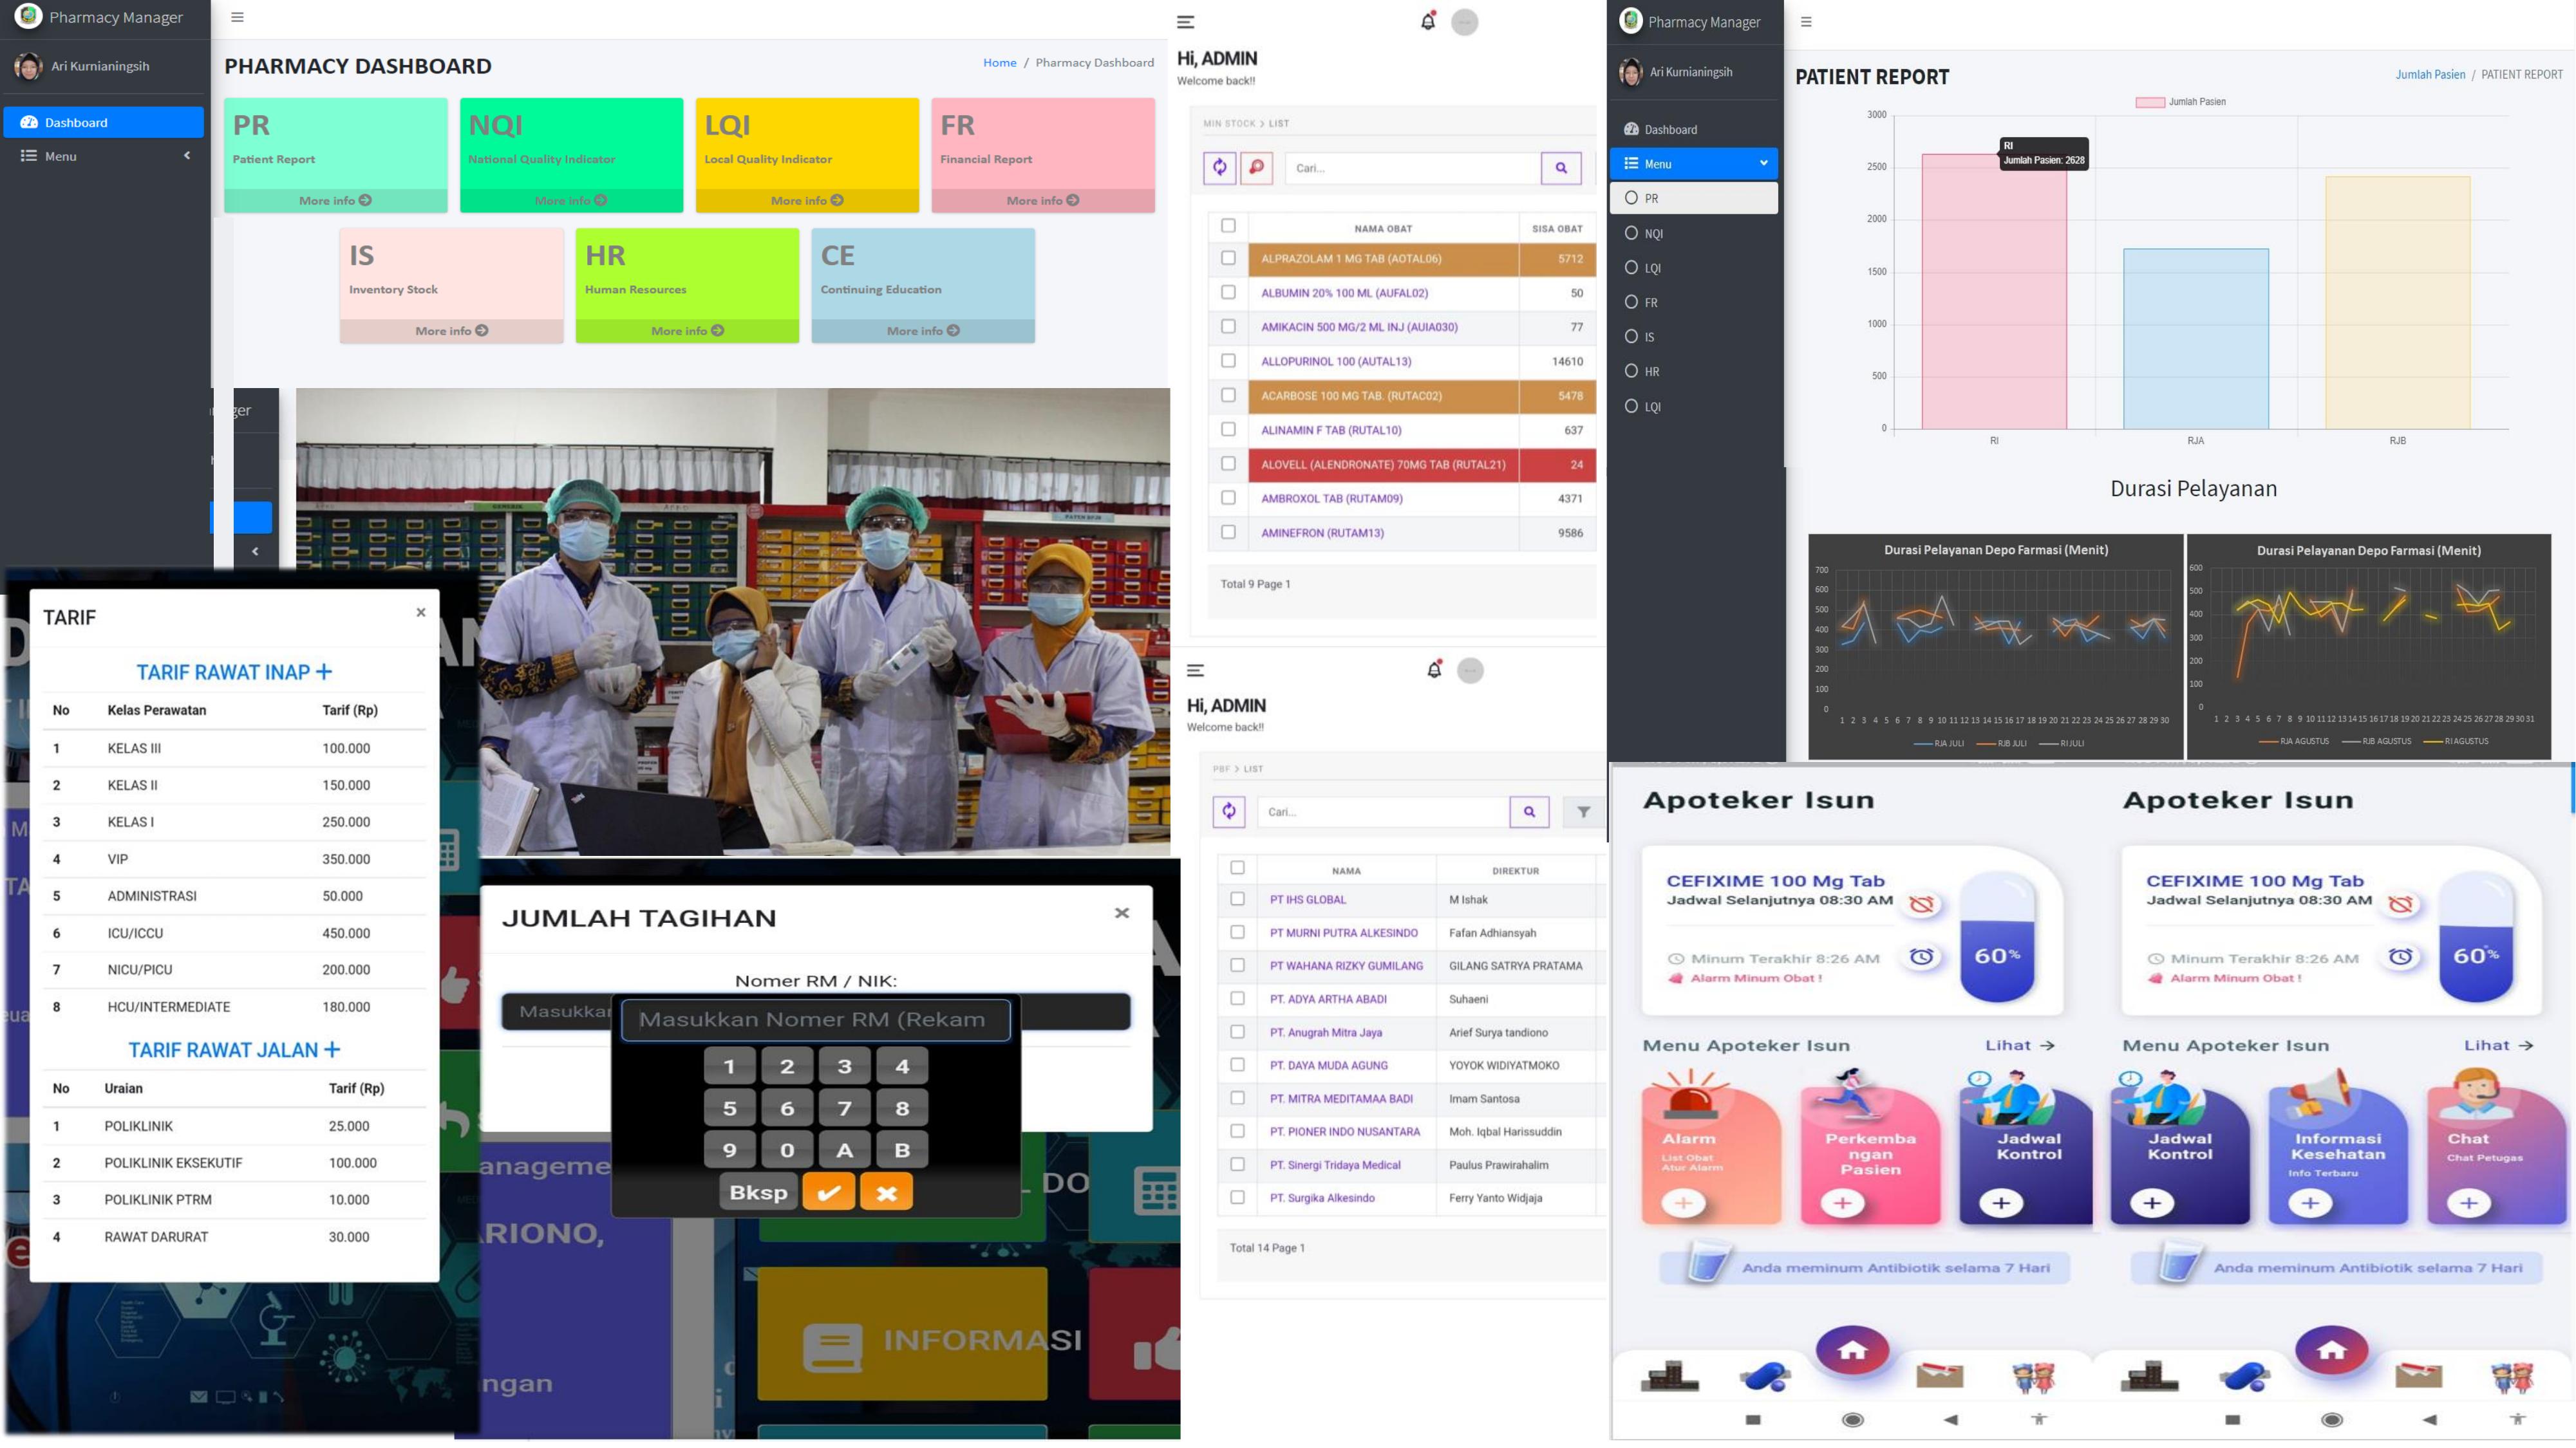The width and height of the screenshot is (2576, 1448).
Task: Tap plus on Perkembangan Pasien card
Action: coord(1843,1203)
